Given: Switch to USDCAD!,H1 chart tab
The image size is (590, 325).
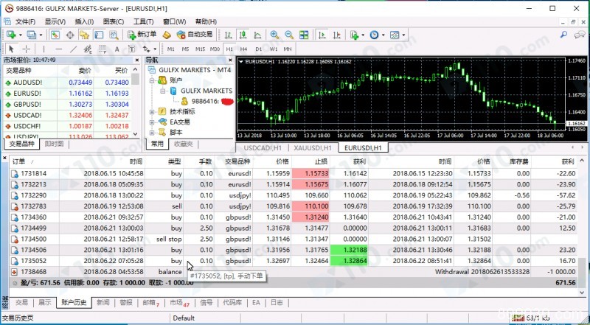Looking at the screenshot, I should [262, 148].
